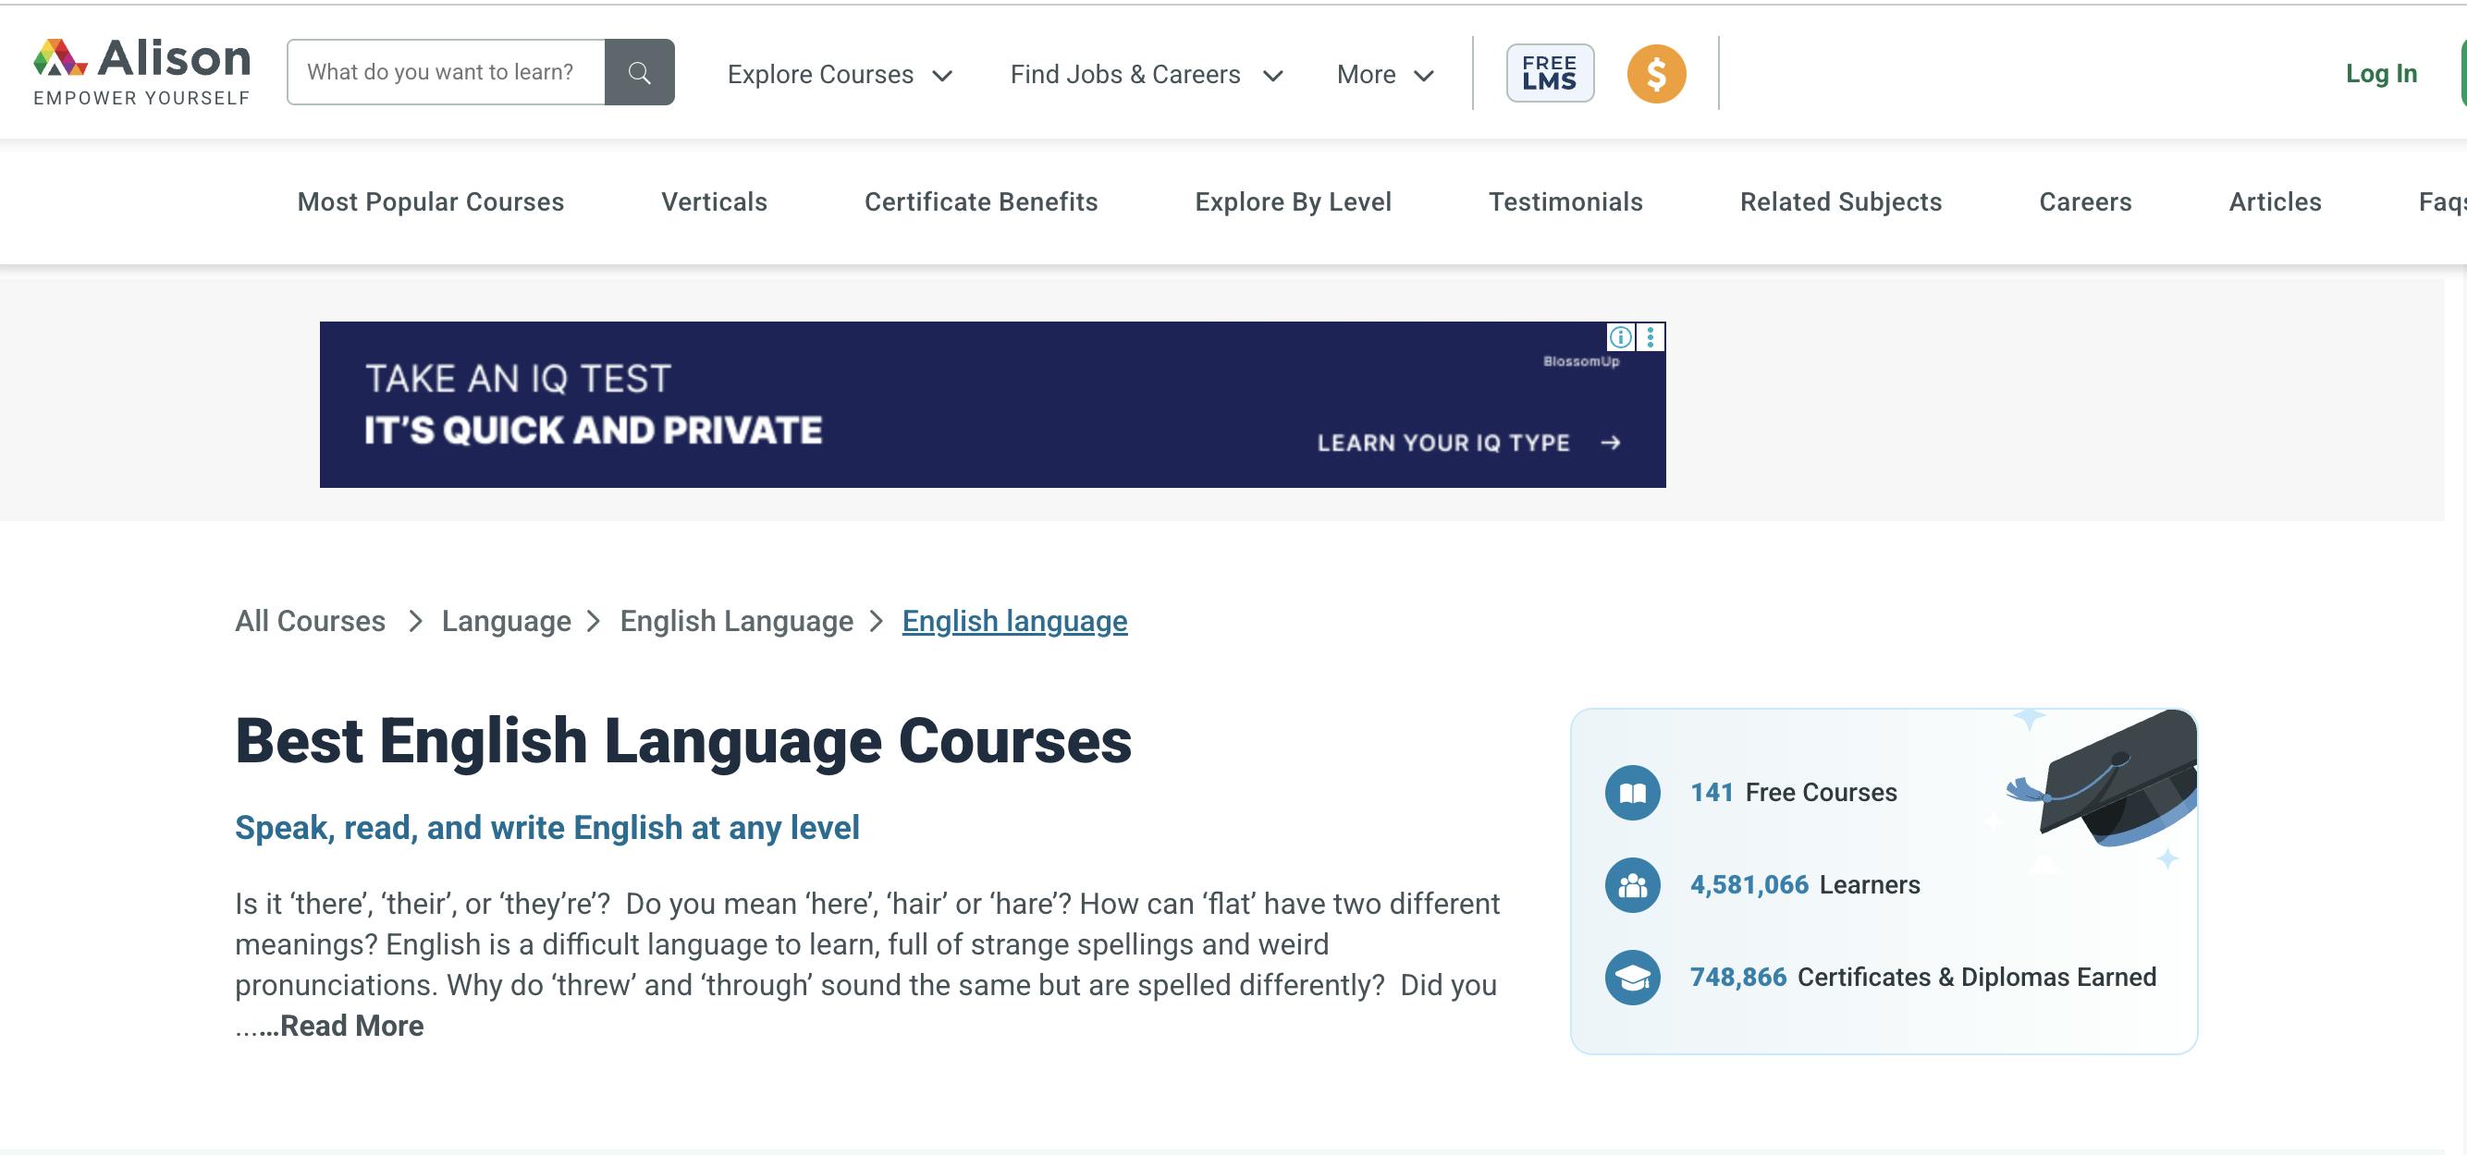Click the orange dollar coin icon
2467x1155 pixels.
pyautogui.click(x=1656, y=74)
